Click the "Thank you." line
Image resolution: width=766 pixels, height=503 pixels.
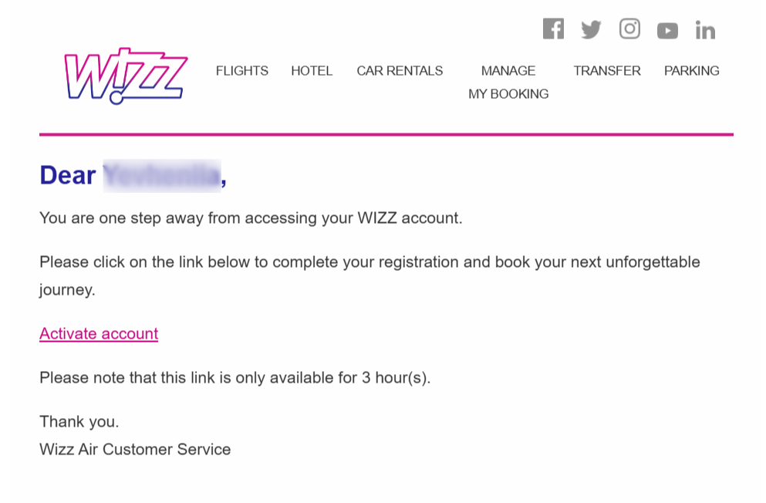[x=79, y=422]
